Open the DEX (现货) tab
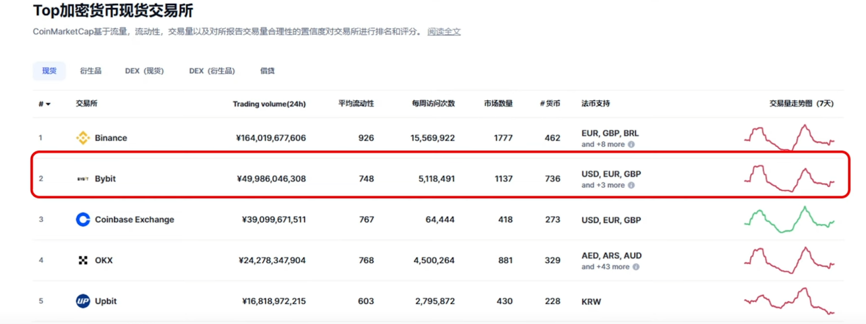 [x=144, y=71]
